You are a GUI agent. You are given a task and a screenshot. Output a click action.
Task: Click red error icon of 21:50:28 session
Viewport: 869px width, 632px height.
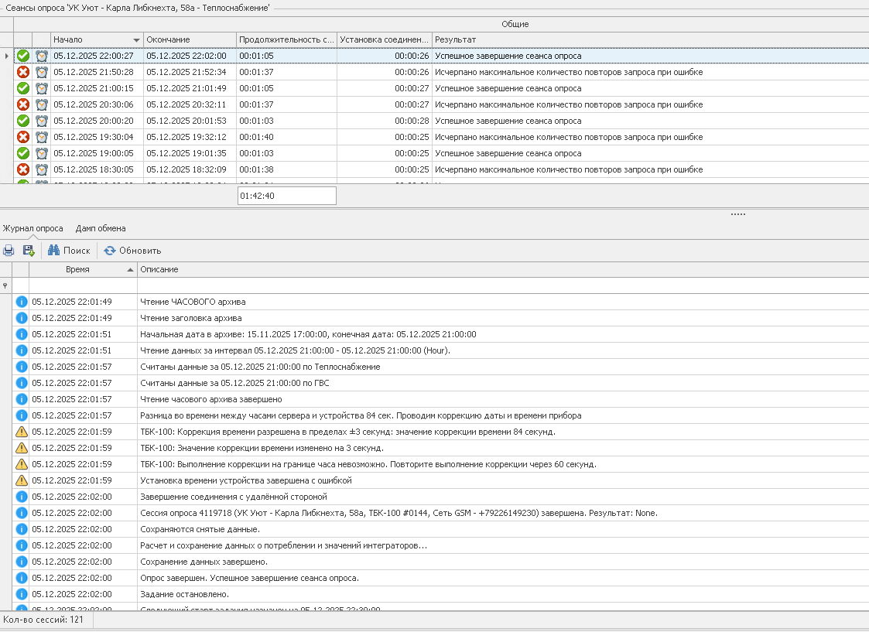[23, 72]
